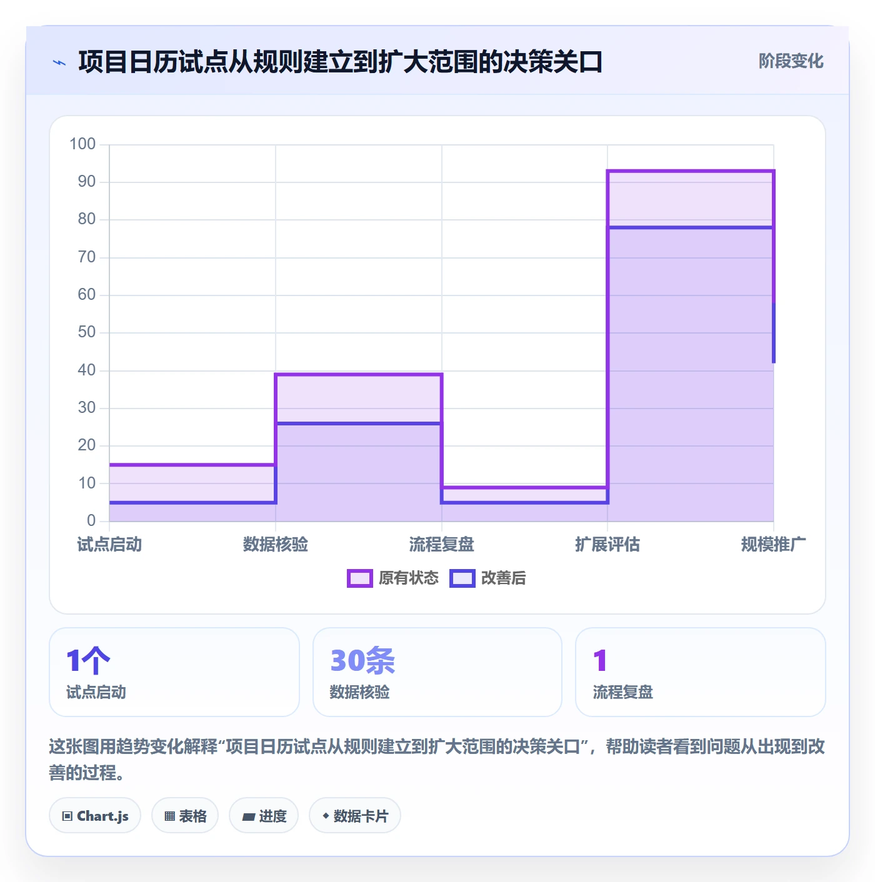Click the 扩展评估 x-axis label
The image size is (875, 882).
(607, 545)
